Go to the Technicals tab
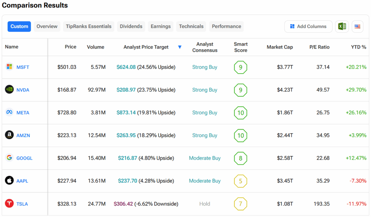Screen dimensions: 371x217 coord(191,26)
